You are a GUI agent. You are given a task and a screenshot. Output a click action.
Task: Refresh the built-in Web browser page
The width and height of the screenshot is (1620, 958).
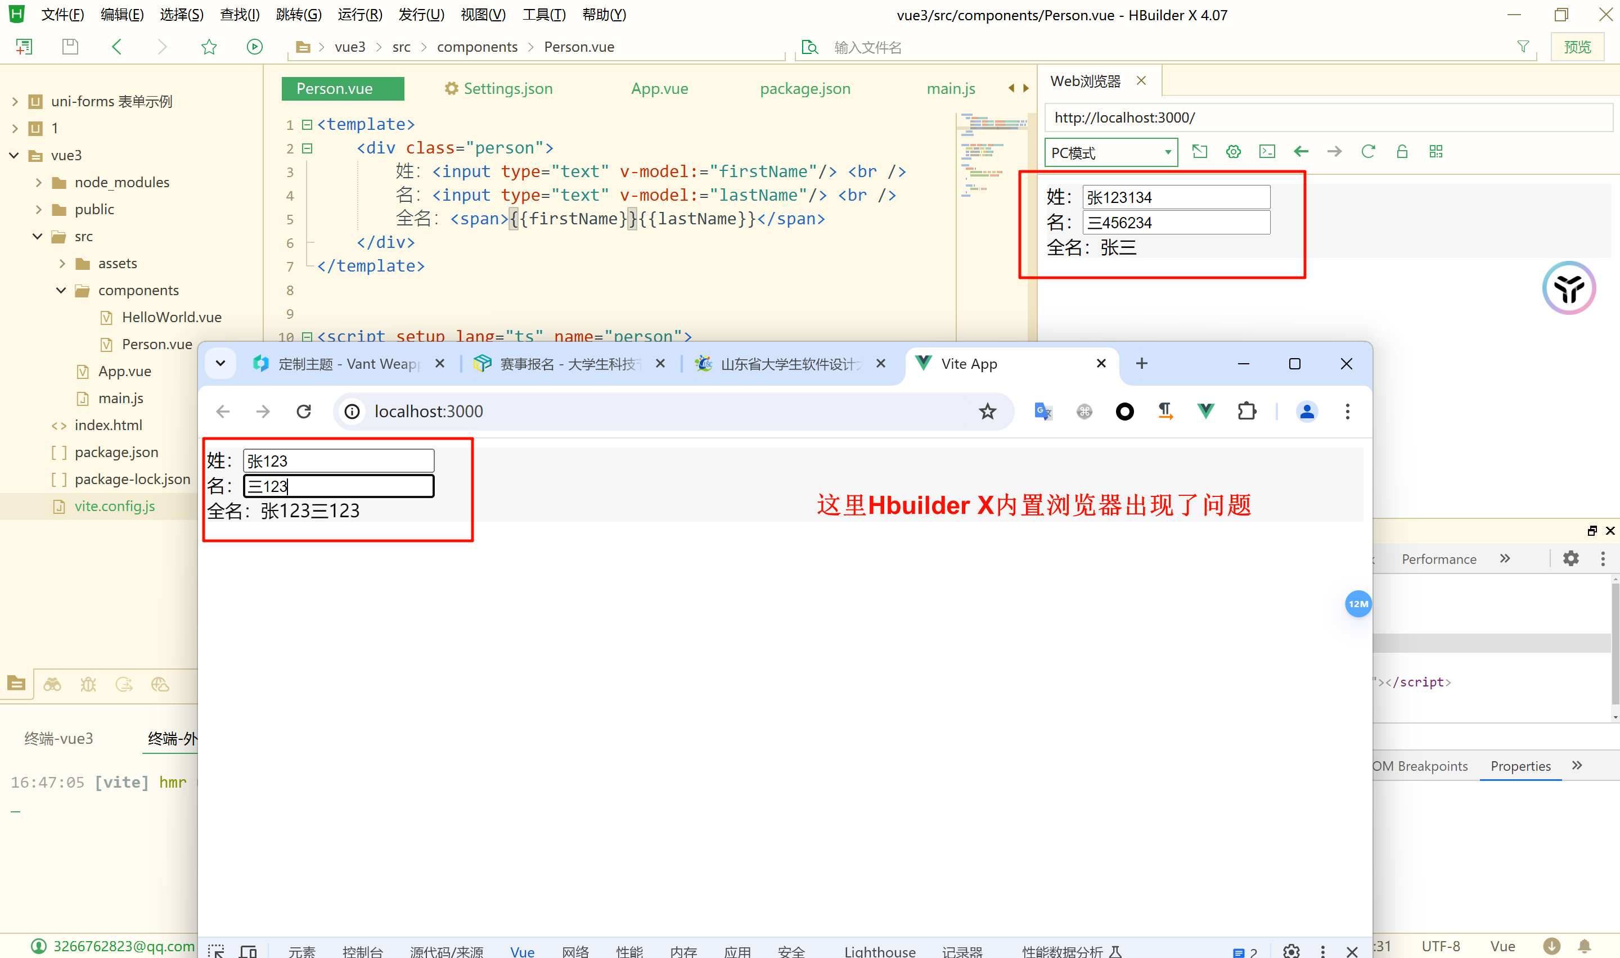(x=1367, y=152)
